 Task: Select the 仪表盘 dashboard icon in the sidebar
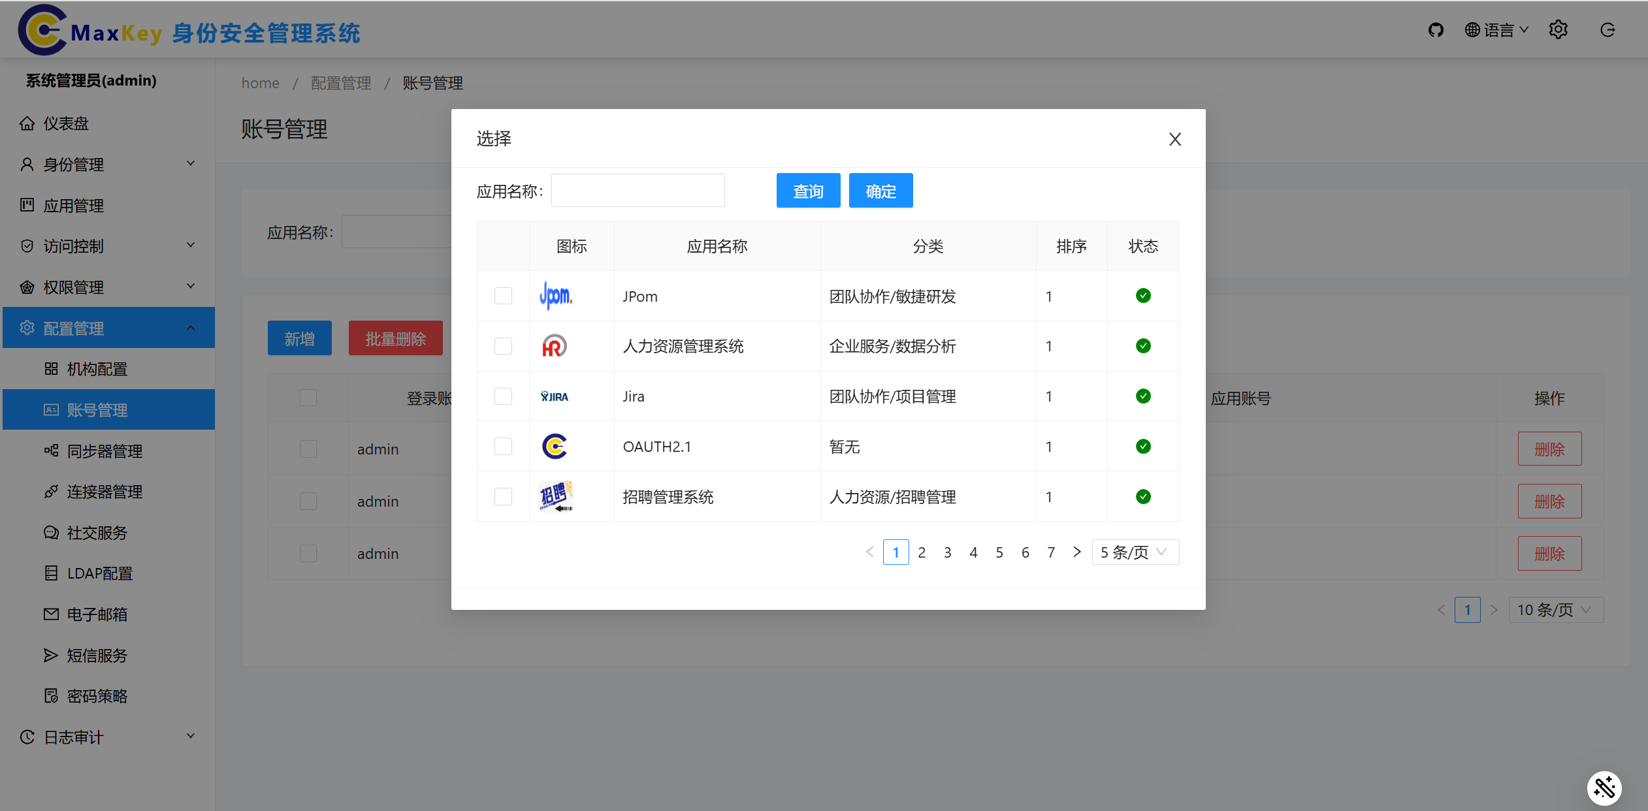point(27,123)
